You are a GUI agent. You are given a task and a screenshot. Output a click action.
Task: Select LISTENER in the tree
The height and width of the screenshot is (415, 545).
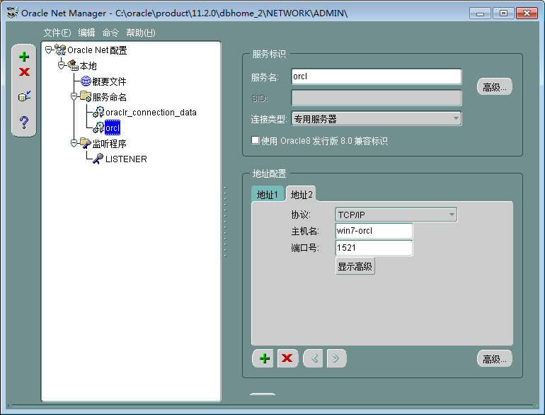tap(126, 159)
